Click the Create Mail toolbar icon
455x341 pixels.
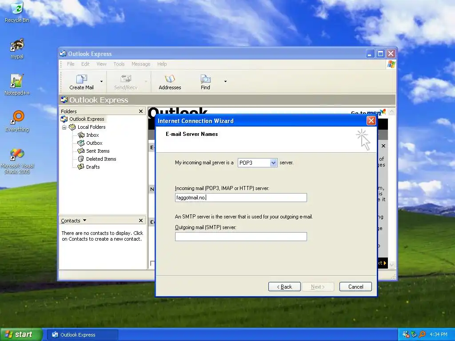(x=82, y=82)
